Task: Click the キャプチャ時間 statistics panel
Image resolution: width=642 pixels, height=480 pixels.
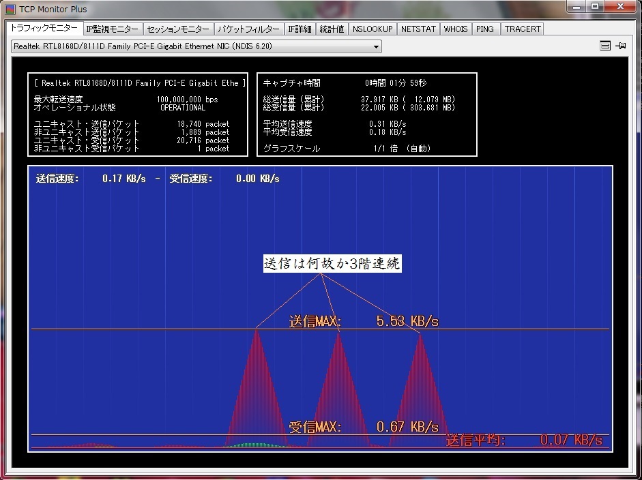Action: pos(366,115)
